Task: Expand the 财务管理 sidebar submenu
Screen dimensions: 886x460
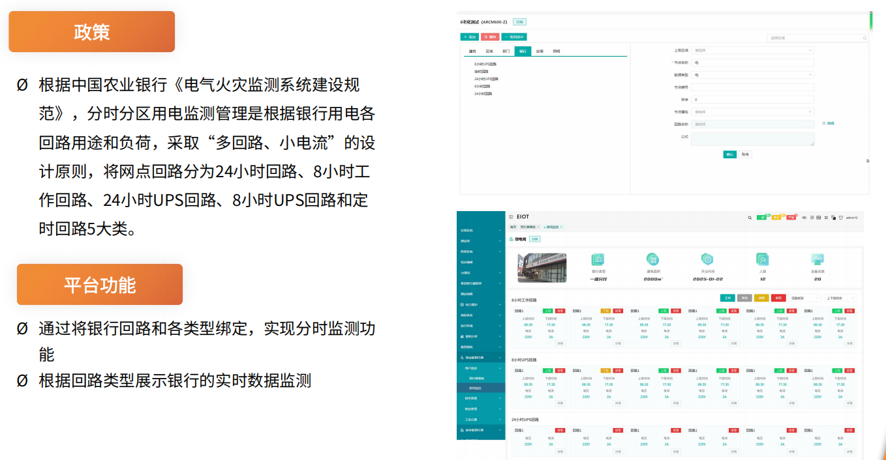Action: 481,398
